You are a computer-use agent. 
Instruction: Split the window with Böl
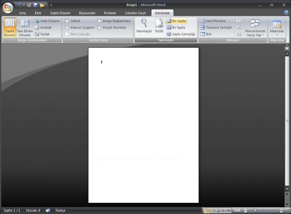206,34
